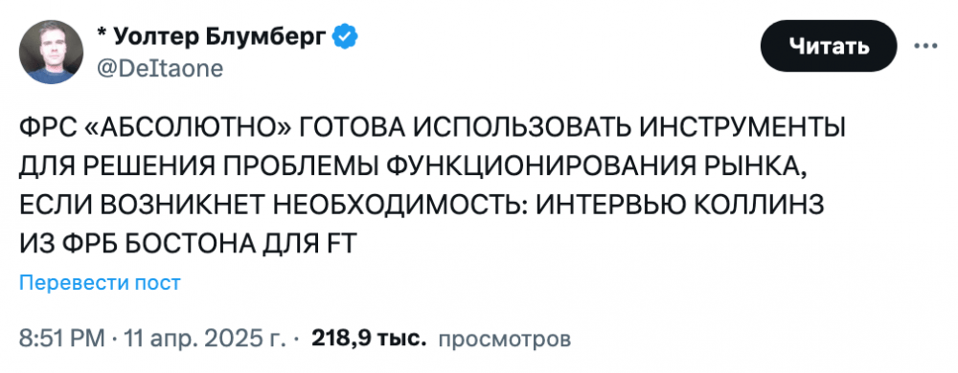
Task: Click the display name Уолтер Блумберг
Action: 220,38
